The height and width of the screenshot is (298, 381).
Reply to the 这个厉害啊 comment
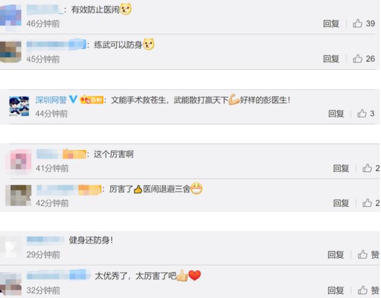click(x=341, y=168)
